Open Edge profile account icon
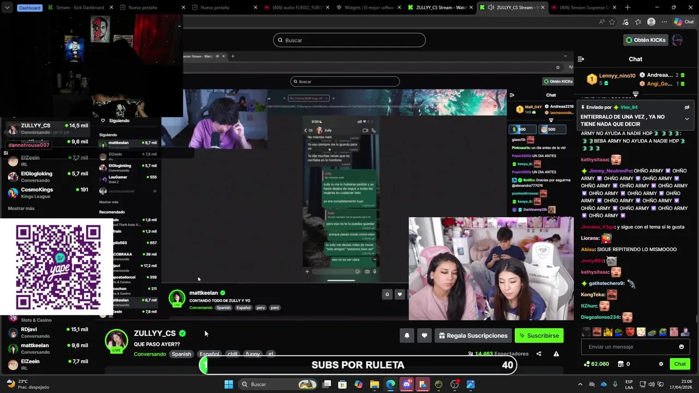 click(651, 22)
